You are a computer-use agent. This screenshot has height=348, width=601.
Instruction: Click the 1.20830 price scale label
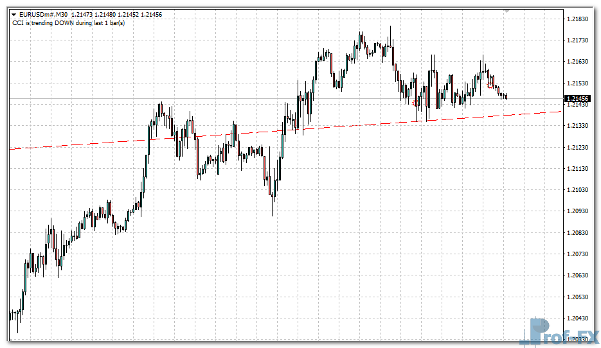(579, 232)
